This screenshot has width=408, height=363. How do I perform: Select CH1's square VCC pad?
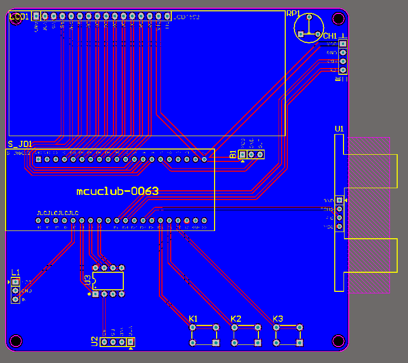coord(343,44)
